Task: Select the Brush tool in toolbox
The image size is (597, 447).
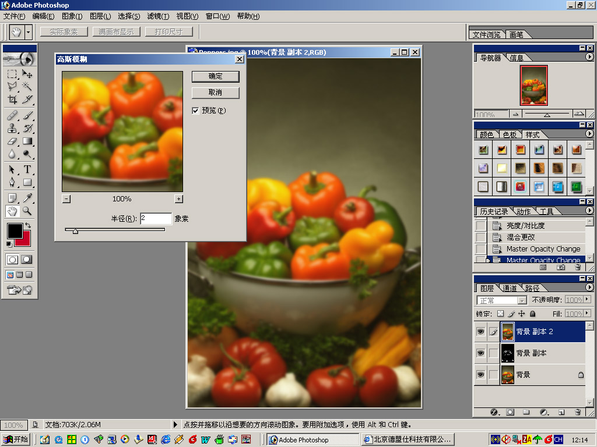Action: click(27, 115)
